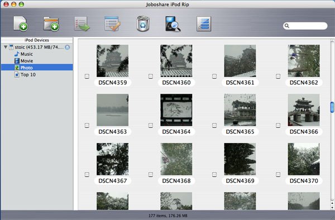Check the box for DSCN4361

pyautogui.click(x=214, y=76)
